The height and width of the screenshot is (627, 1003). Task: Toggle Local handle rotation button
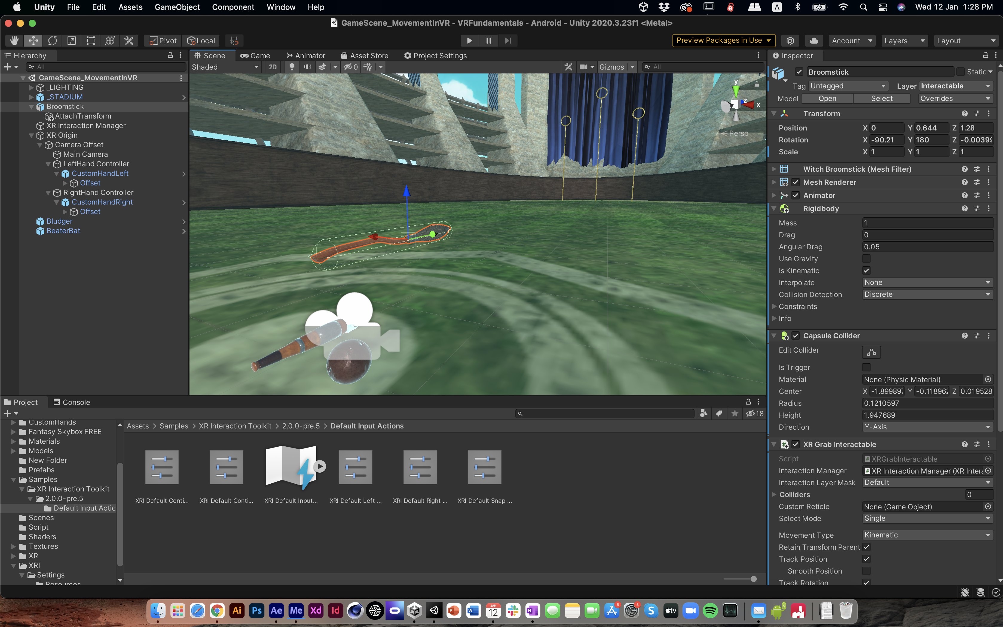[201, 41]
